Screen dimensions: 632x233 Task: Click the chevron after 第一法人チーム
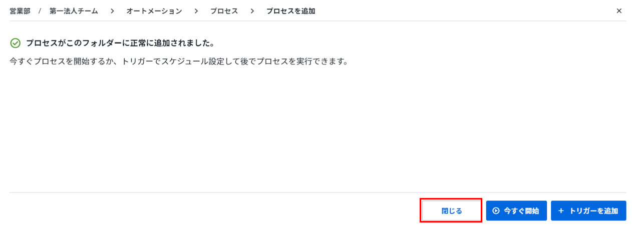click(112, 11)
